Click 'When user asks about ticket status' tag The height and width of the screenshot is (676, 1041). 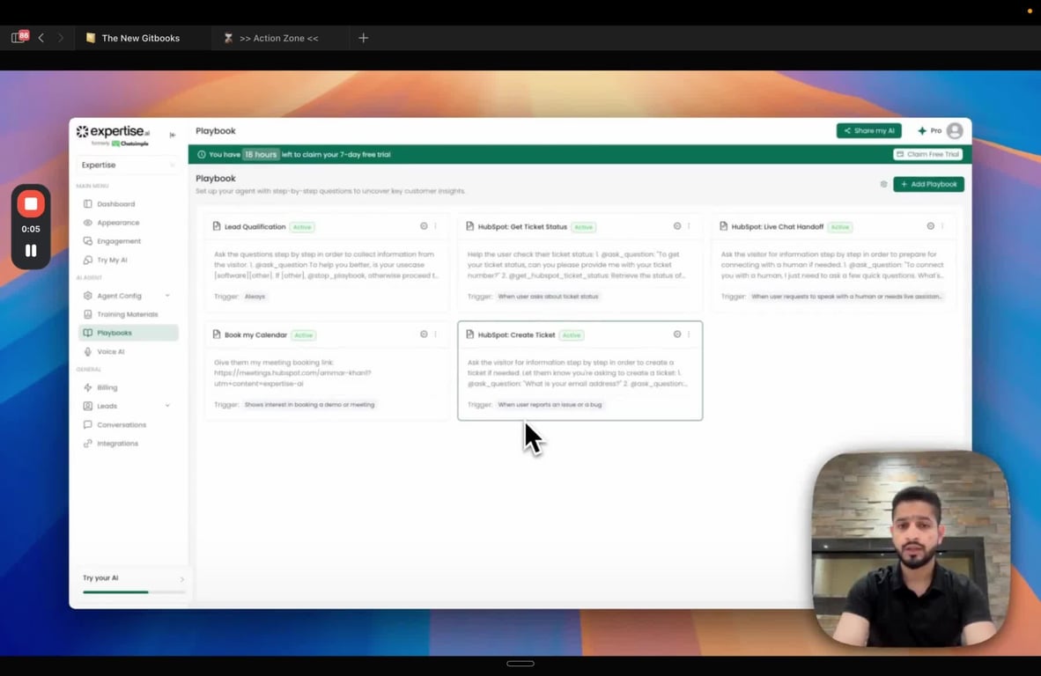pos(549,297)
